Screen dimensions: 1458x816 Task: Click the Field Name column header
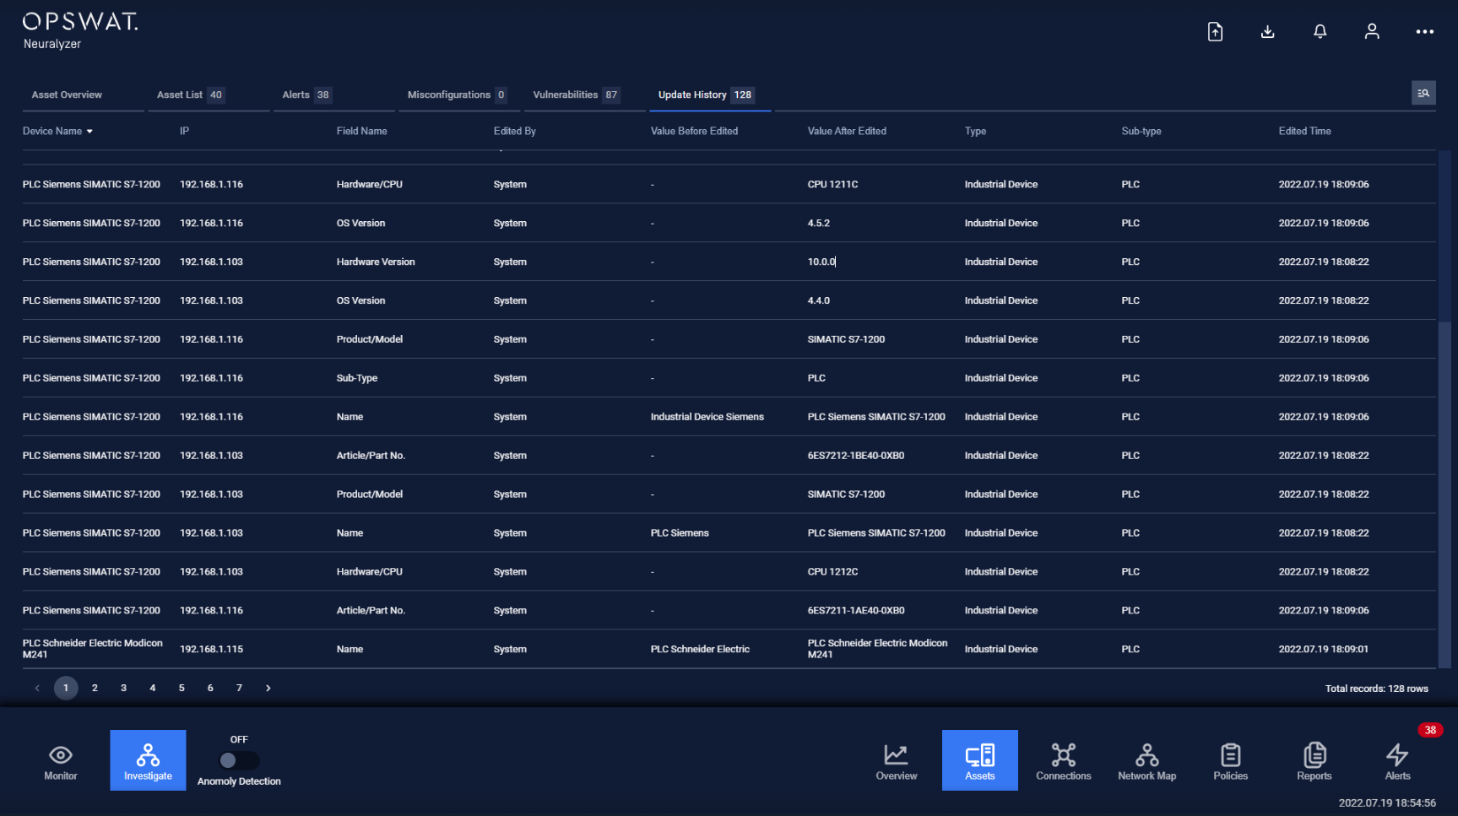coord(361,131)
